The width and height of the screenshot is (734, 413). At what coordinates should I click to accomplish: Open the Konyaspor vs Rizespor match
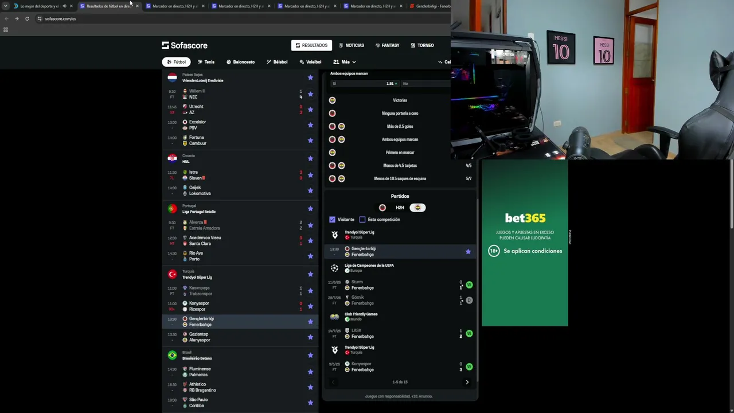pos(240,306)
